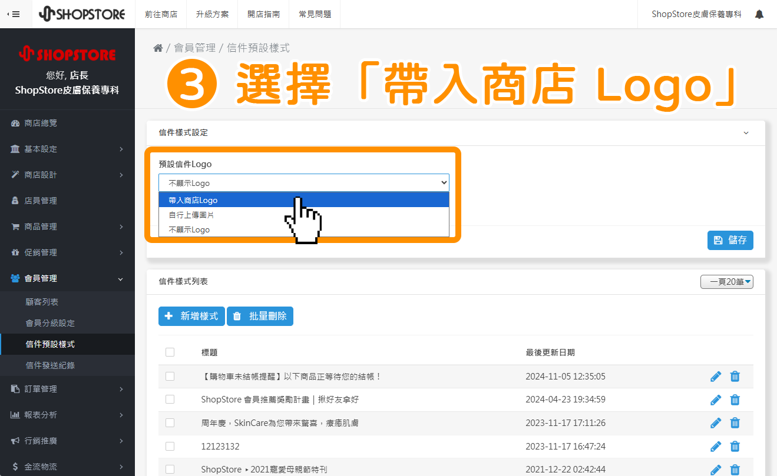Click the trash icon beside 周年慶 SkinCare email
Screen dimensions: 777x476
coord(735,422)
